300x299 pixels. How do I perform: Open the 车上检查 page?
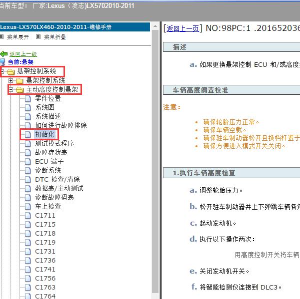coord(48,206)
